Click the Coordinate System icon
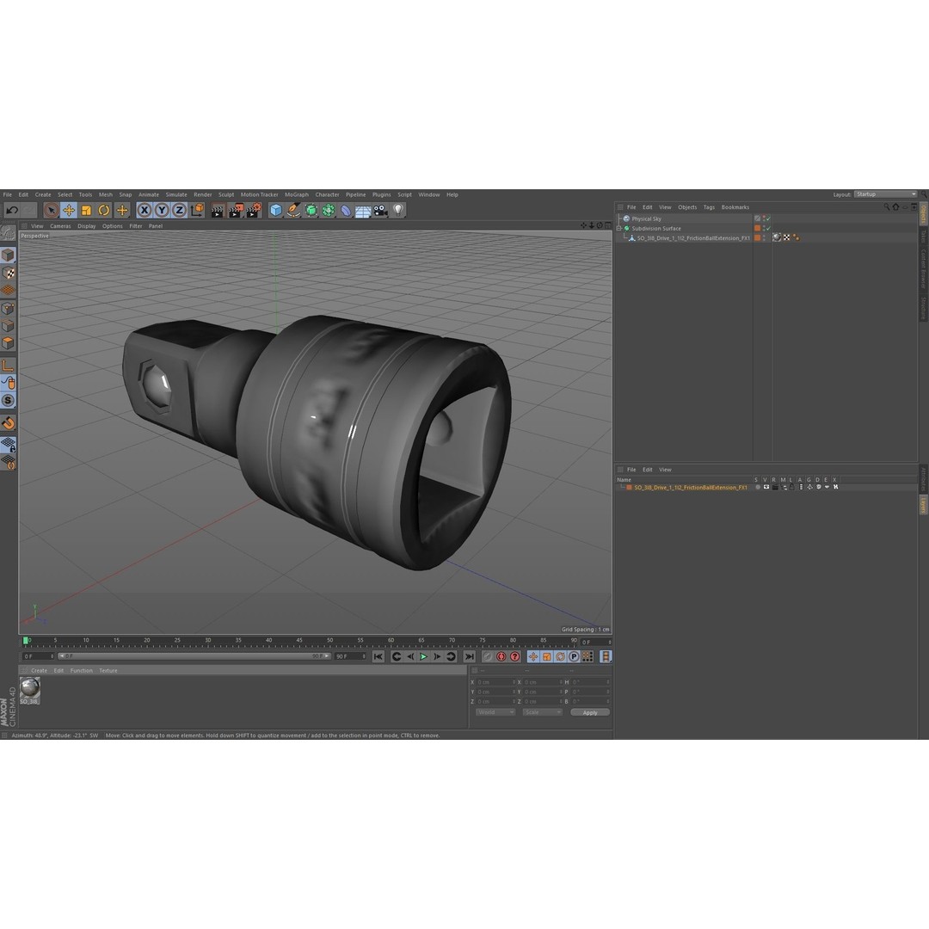929x929 pixels. (x=197, y=211)
